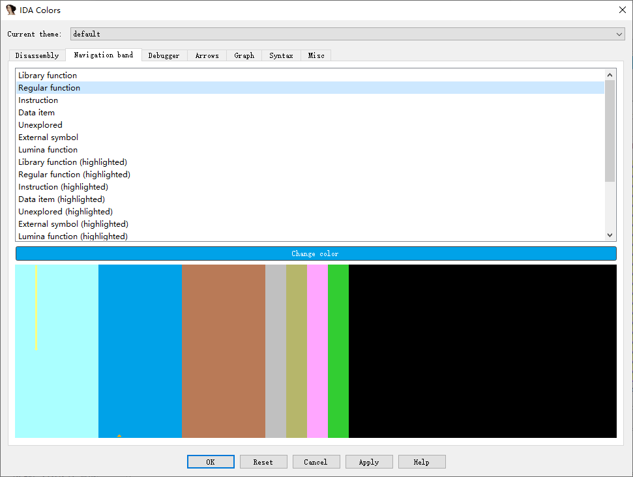Click the gray data item band
Viewport: 633px width, 477px height.
click(x=276, y=351)
